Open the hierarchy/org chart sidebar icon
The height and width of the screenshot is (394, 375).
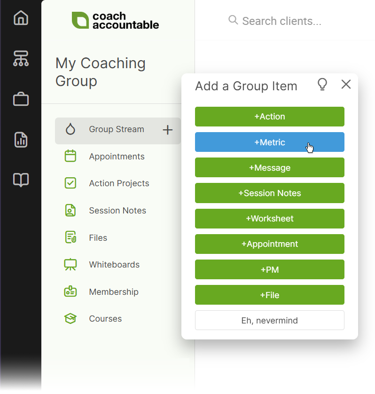[21, 58]
